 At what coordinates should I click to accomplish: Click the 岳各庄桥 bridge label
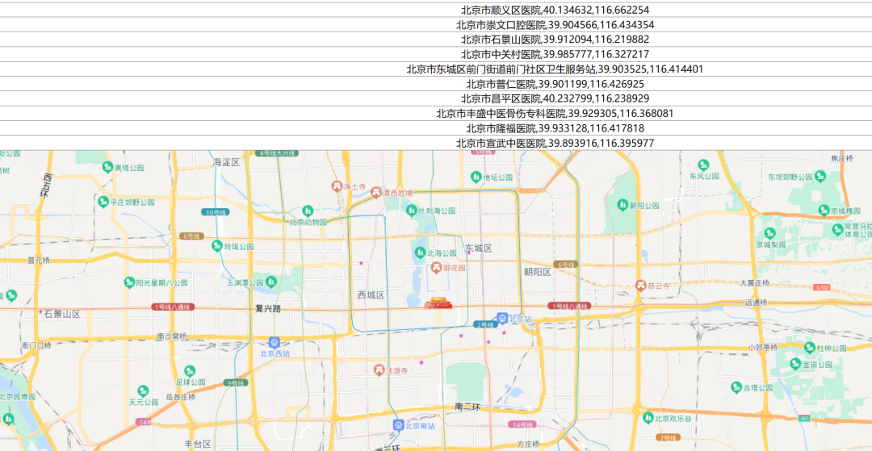click(x=181, y=397)
